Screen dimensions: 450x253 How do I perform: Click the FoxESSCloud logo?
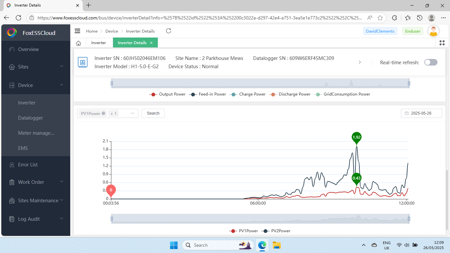point(12,33)
